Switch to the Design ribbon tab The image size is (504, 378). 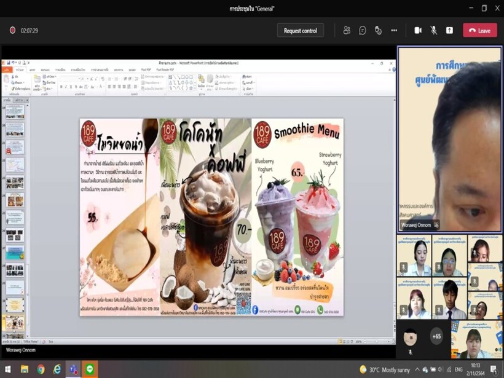(45, 69)
